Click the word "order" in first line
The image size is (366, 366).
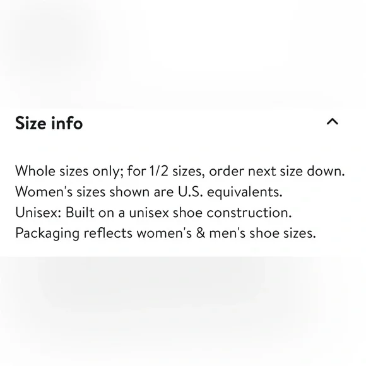coord(227,172)
